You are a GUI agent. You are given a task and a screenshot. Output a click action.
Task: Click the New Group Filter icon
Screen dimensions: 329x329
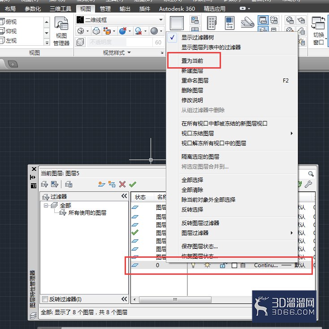pyautogui.click(x=55, y=184)
